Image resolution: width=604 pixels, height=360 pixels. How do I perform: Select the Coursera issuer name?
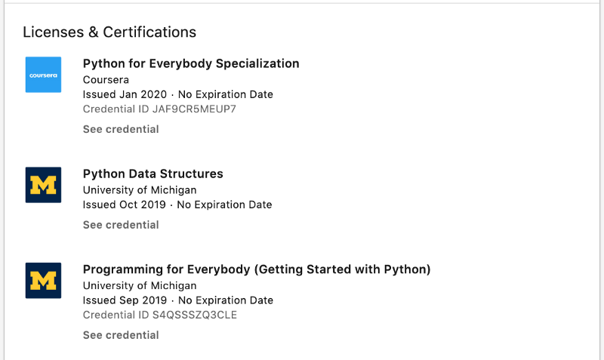106,80
